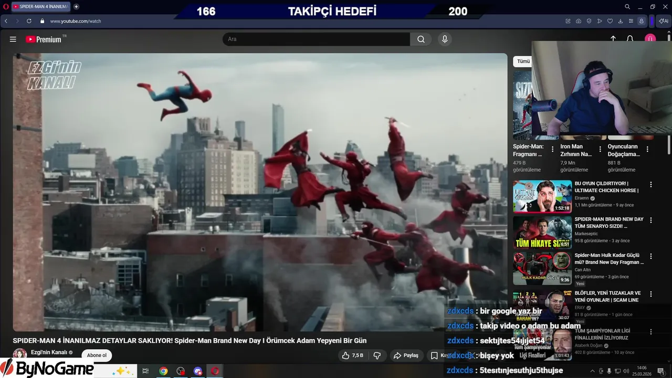Image resolution: width=672 pixels, height=378 pixels.
Task: Open 'Spider-Man Hulk Kadar Güçlü mü?' video
Action: pyautogui.click(x=609, y=258)
